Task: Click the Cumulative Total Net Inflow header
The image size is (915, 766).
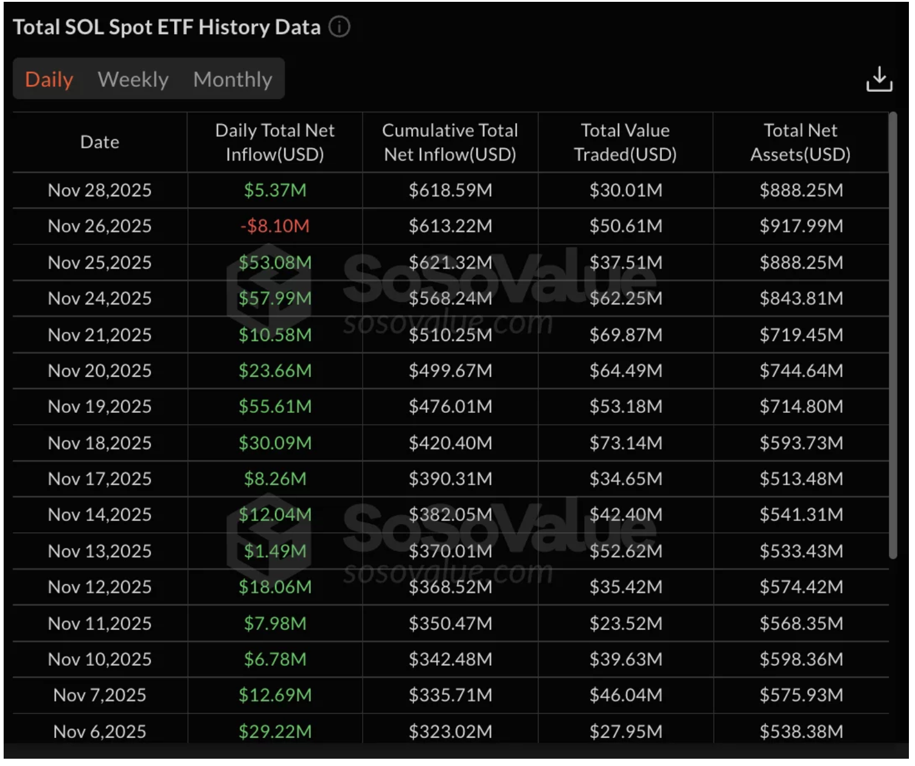Action: (450, 142)
